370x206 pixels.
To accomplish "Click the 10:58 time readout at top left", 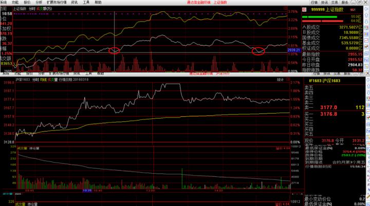I will (x=7, y=14).
